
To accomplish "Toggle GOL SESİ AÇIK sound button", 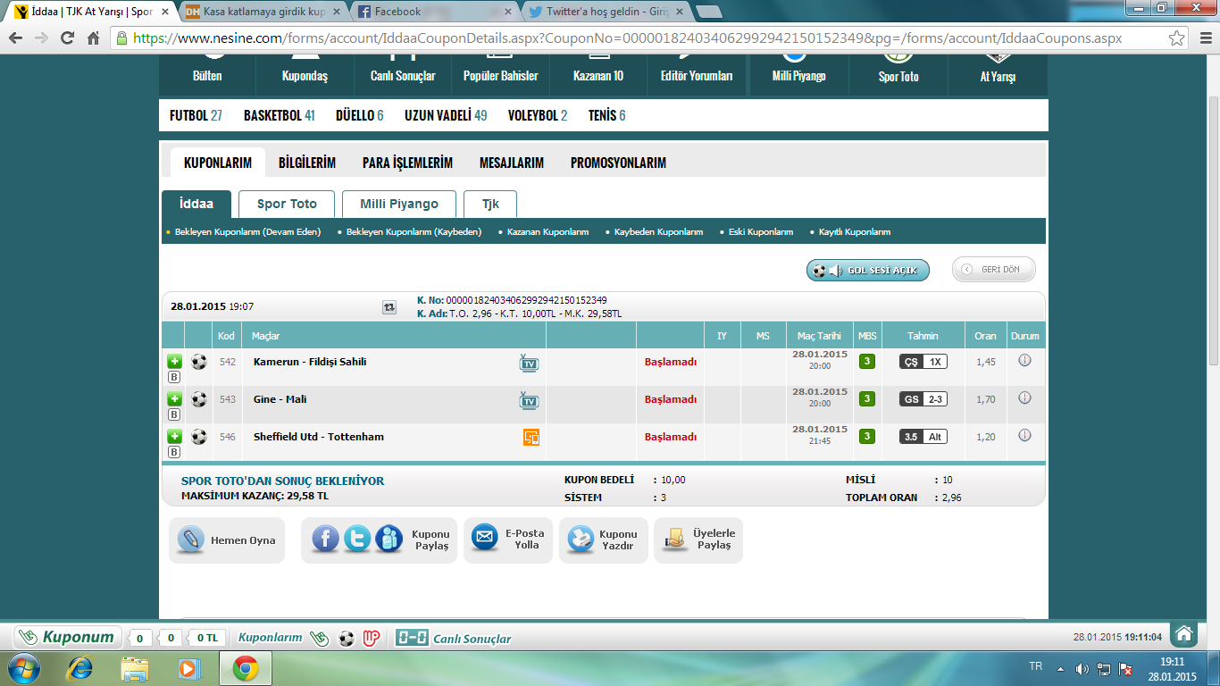I will pyautogui.click(x=868, y=271).
